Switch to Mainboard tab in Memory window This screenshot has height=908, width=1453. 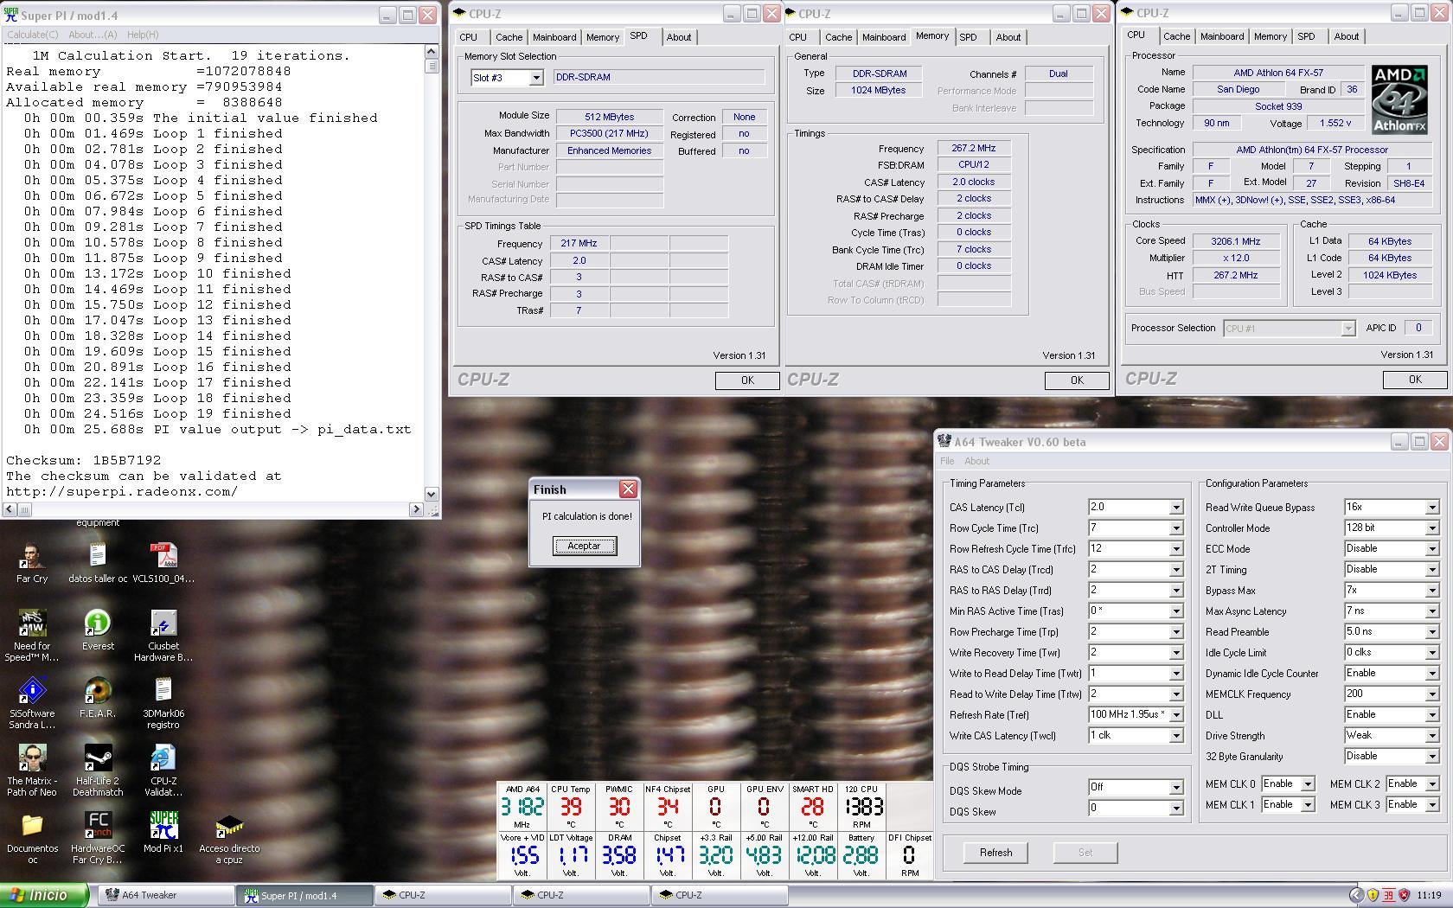(884, 37)
